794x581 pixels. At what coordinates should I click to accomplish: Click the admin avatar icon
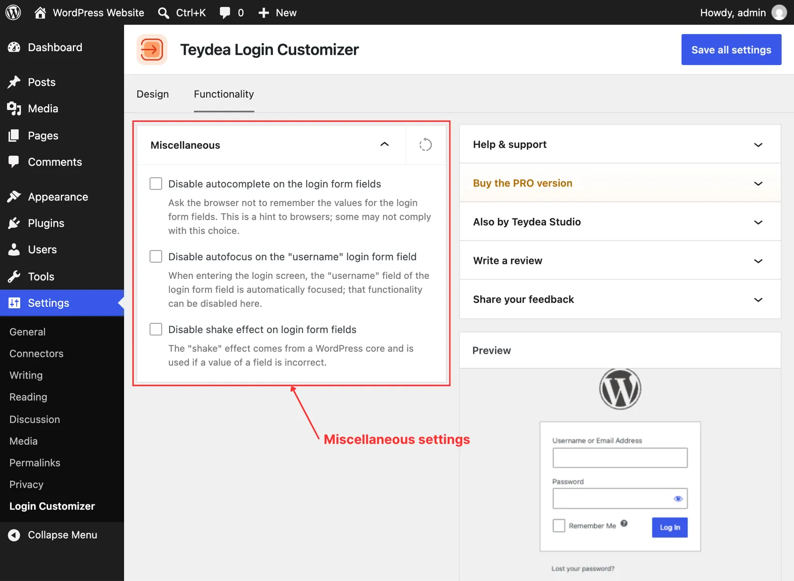(x=779, y=12)
